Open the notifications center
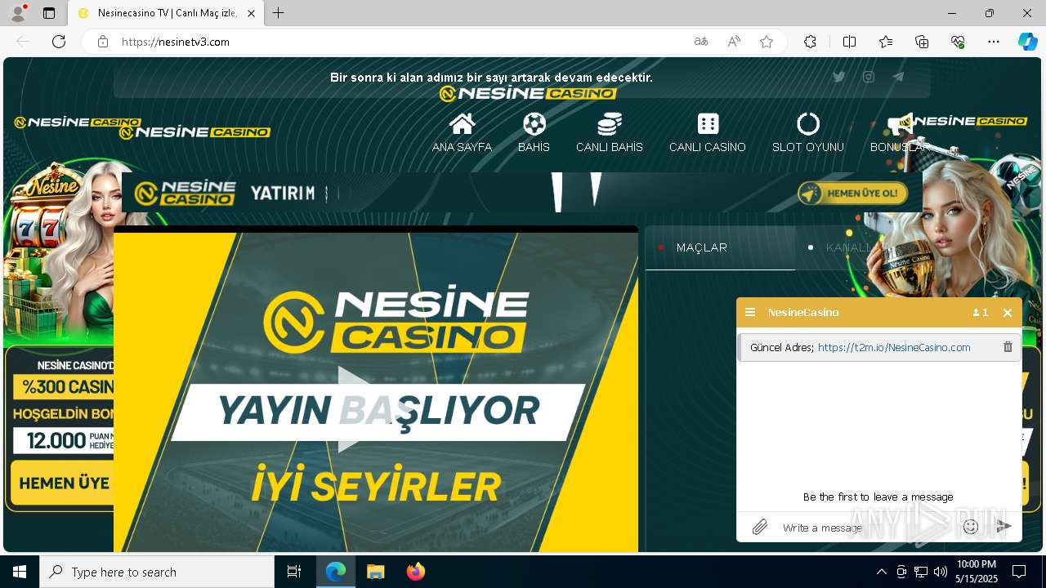 pyautogui.click(x=1019, y=572)
